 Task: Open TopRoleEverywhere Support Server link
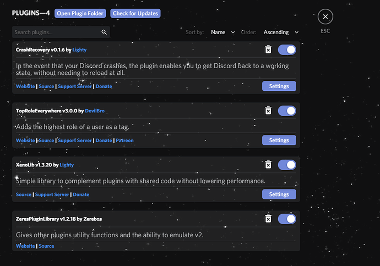point(75,140)
